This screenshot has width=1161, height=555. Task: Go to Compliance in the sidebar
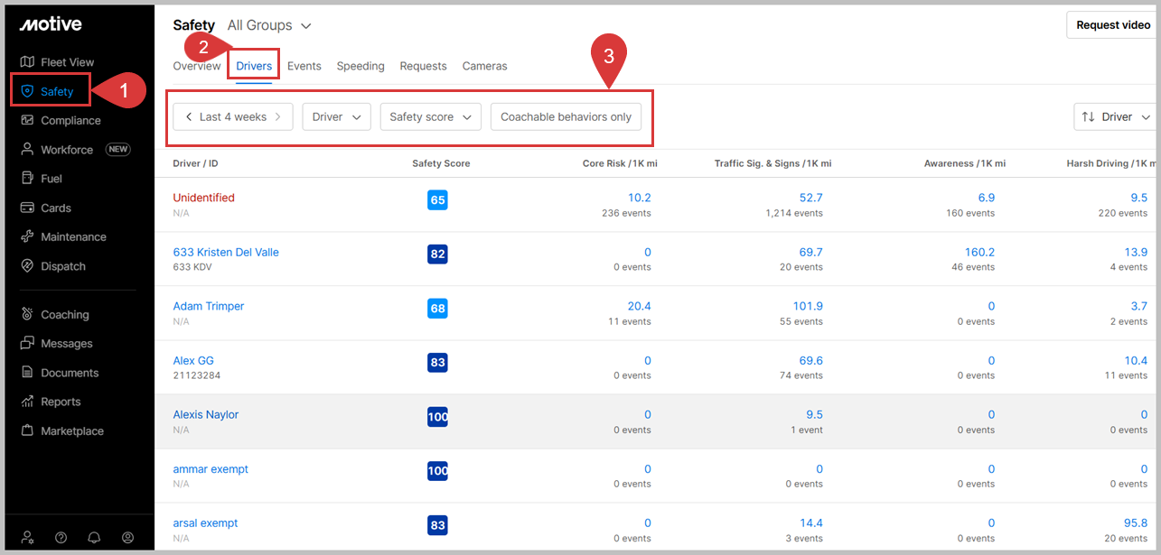pyautogui.click(x=60, y=120)
